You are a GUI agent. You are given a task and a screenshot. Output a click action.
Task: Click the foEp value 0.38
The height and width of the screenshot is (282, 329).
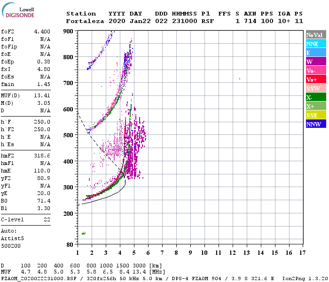tap(44, 62)
